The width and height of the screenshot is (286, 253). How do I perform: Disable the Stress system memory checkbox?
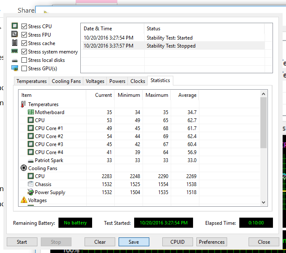[x=24, y=52]
